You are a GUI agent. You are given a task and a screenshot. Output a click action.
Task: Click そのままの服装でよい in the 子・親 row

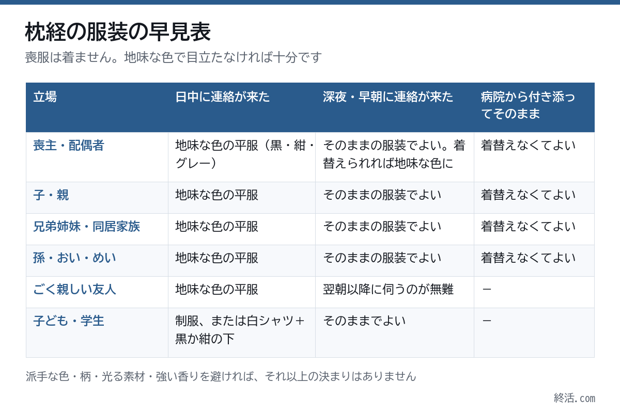[x=395, y=198]
